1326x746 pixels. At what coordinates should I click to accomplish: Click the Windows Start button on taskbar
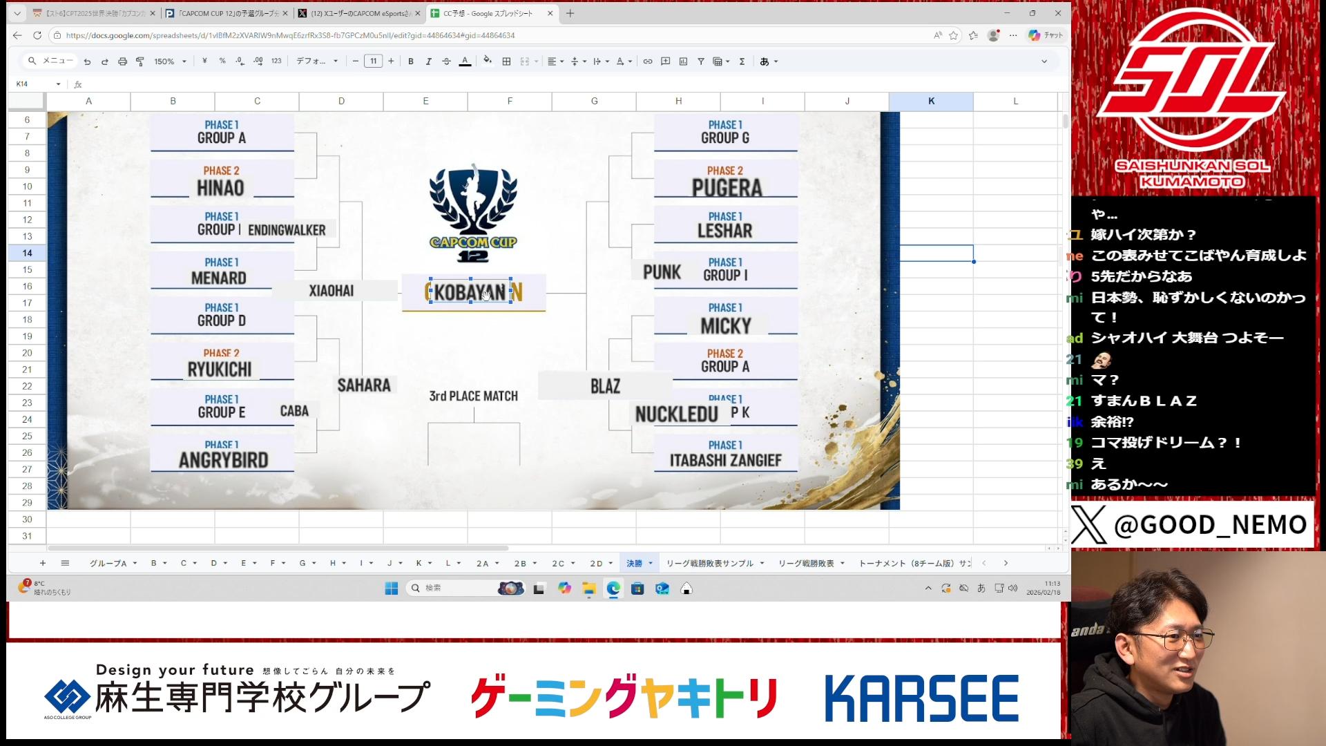pos(392,588)
